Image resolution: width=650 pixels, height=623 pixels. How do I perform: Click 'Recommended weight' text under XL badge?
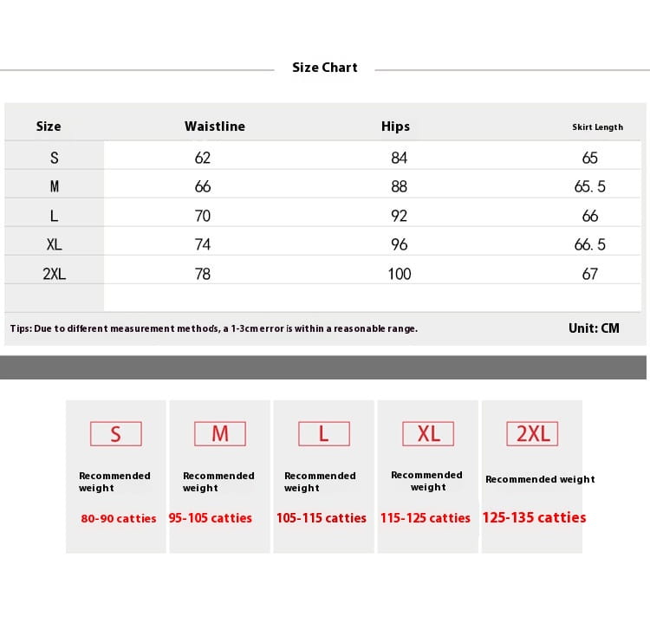point(426,481)
